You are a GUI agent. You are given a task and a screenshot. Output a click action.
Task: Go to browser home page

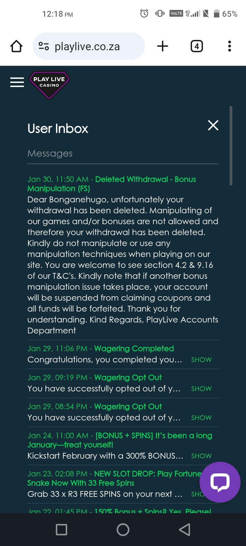(16, 46)
